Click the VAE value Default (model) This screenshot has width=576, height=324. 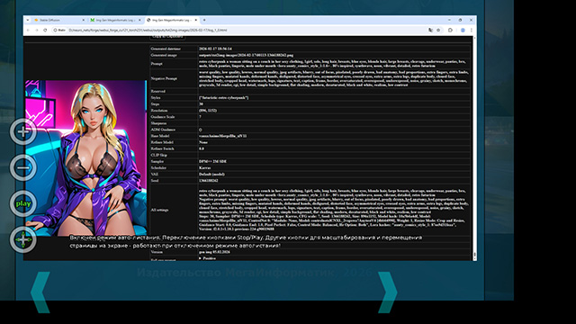pos(211,174)
